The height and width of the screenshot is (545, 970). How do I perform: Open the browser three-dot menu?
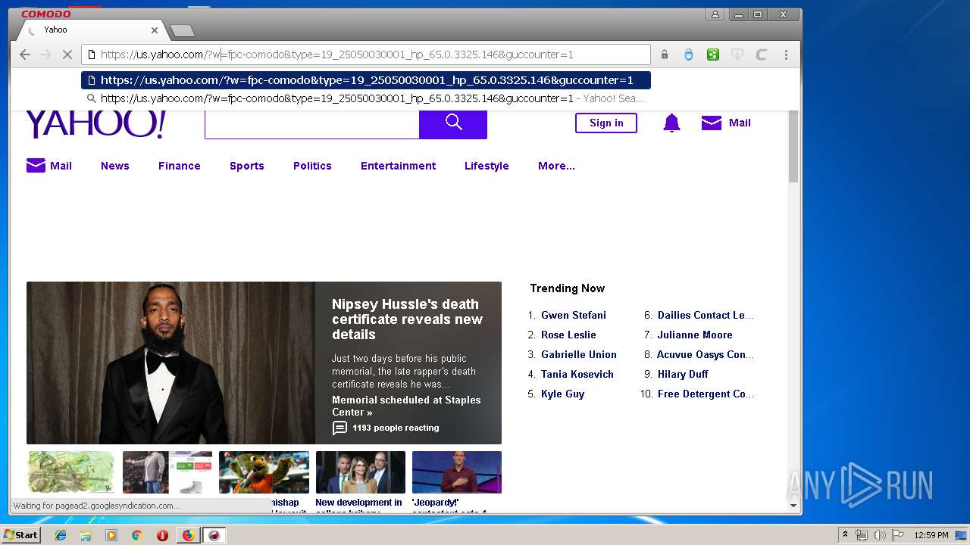click(786, 54)
